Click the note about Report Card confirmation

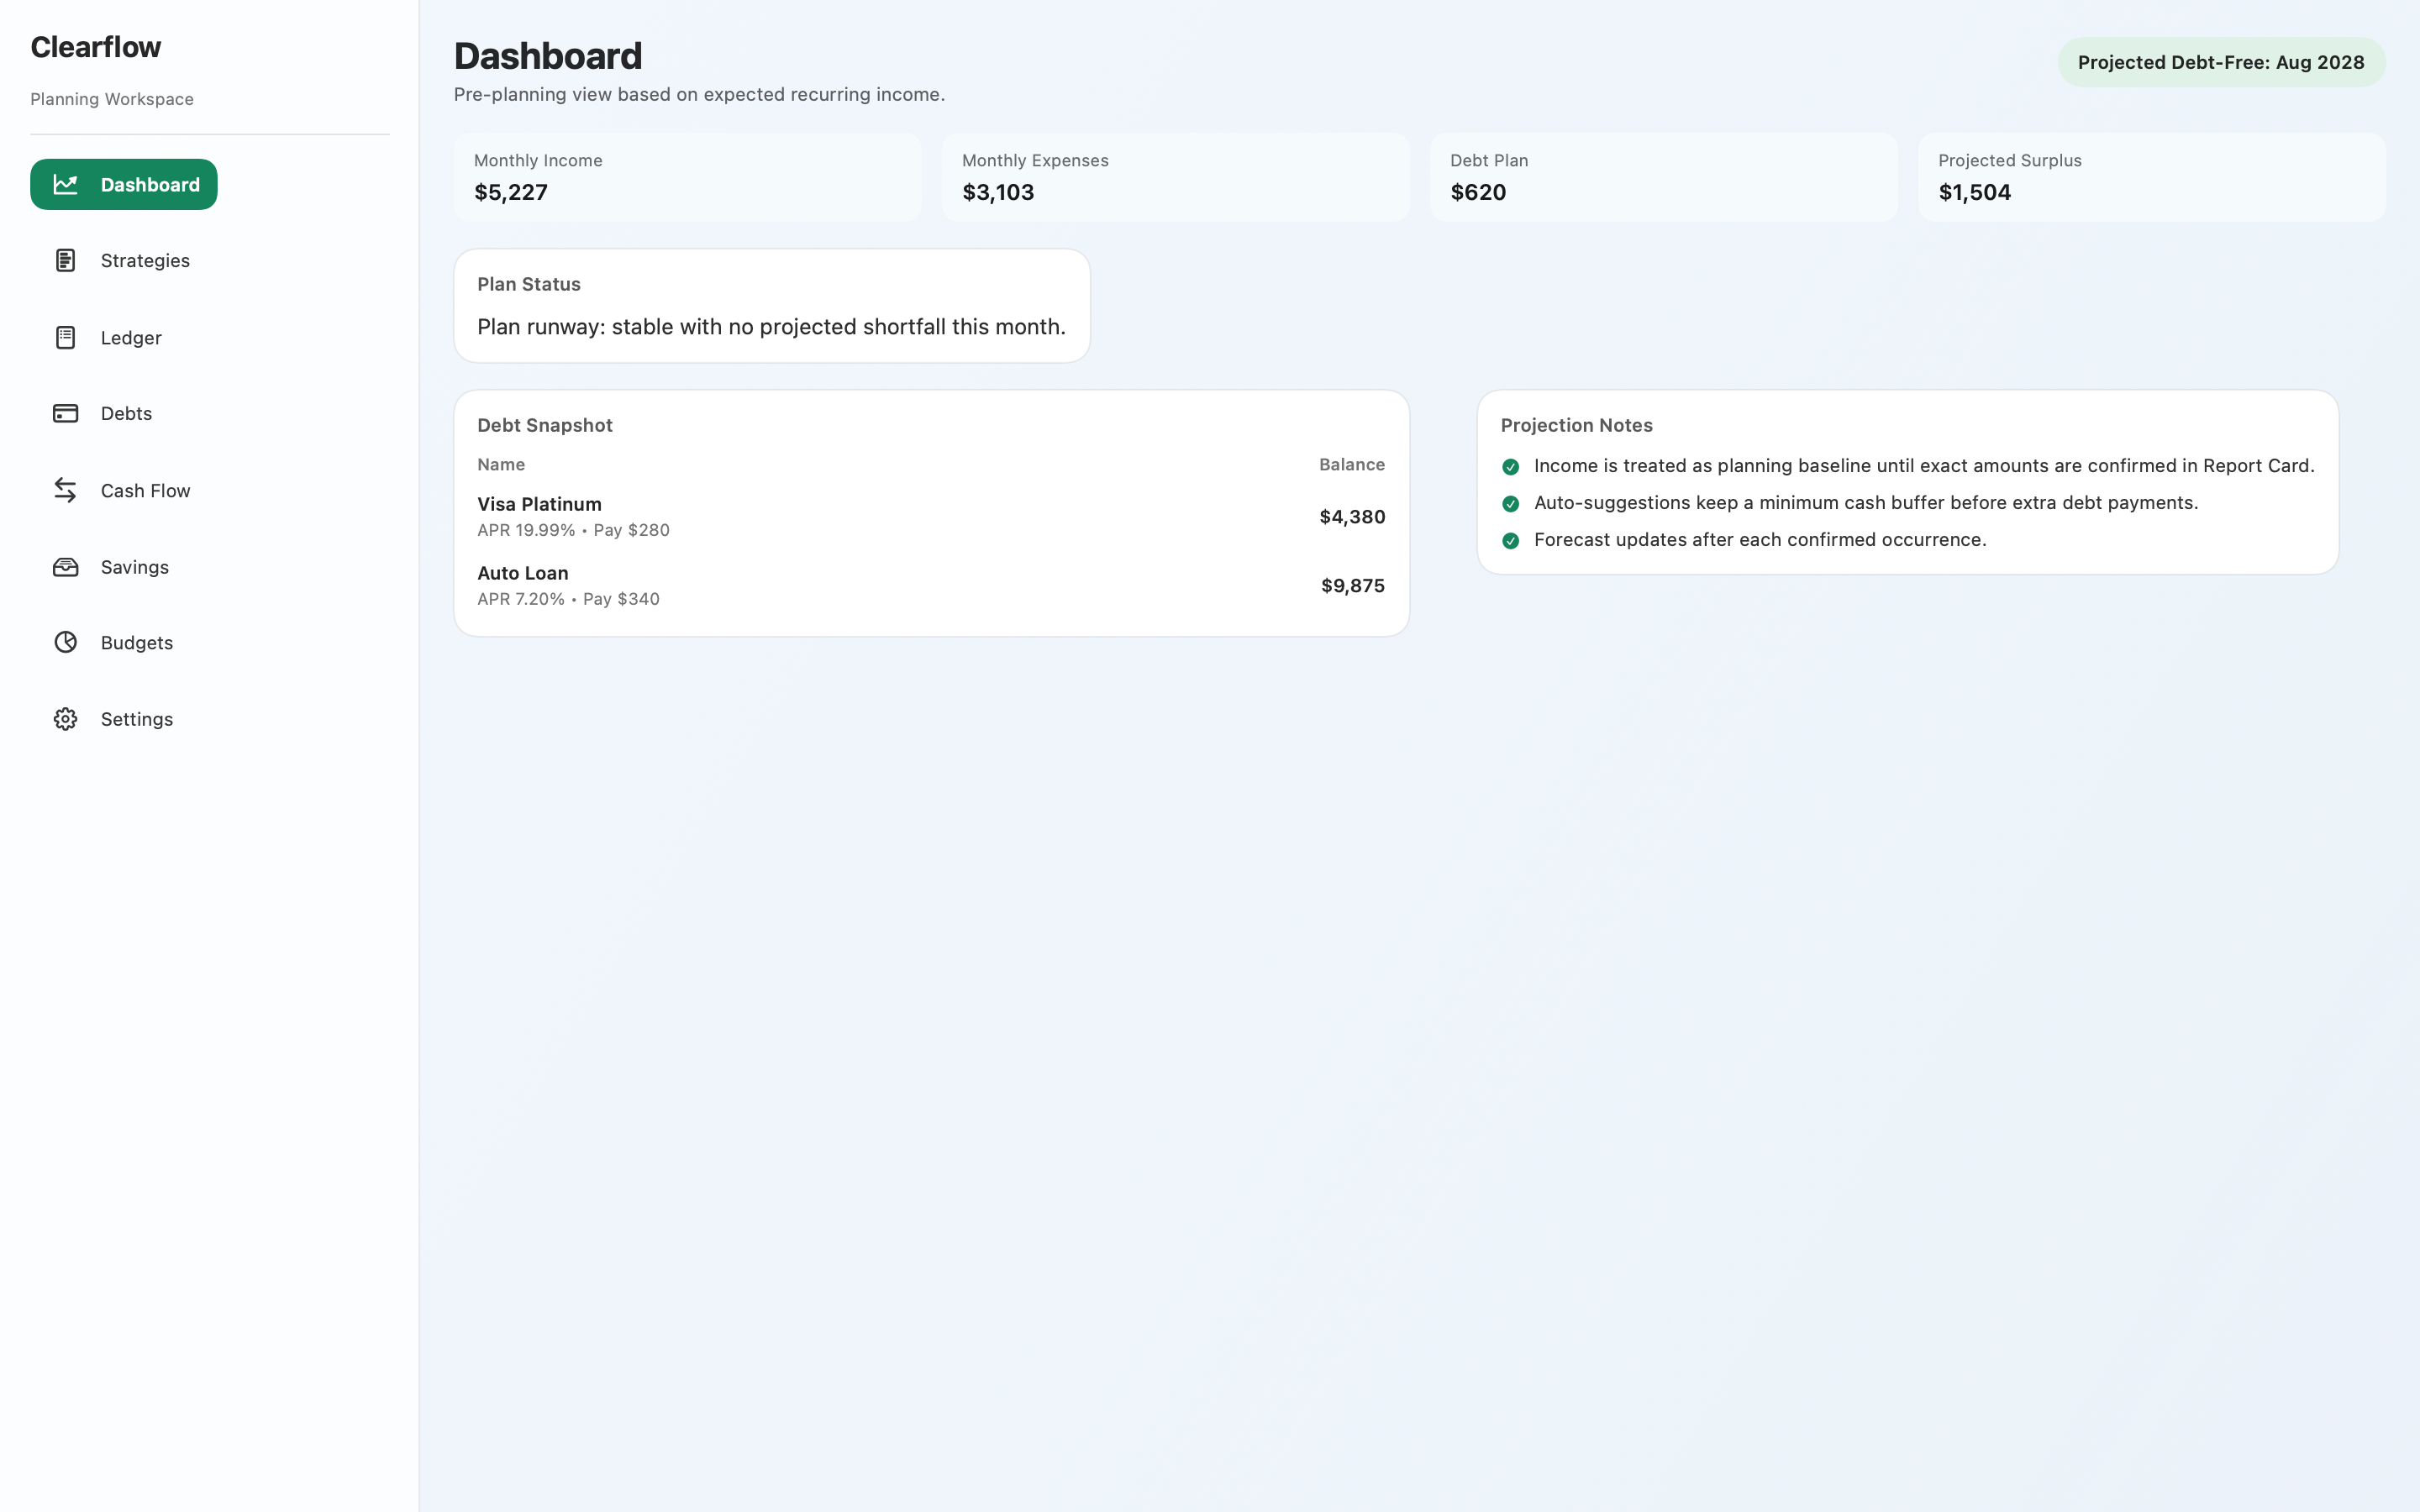click(1924, 466)
